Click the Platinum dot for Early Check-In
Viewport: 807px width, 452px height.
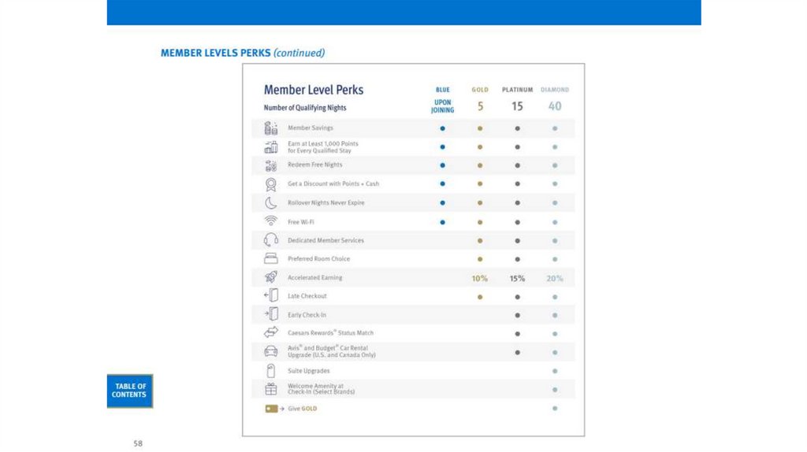point(518,315)
